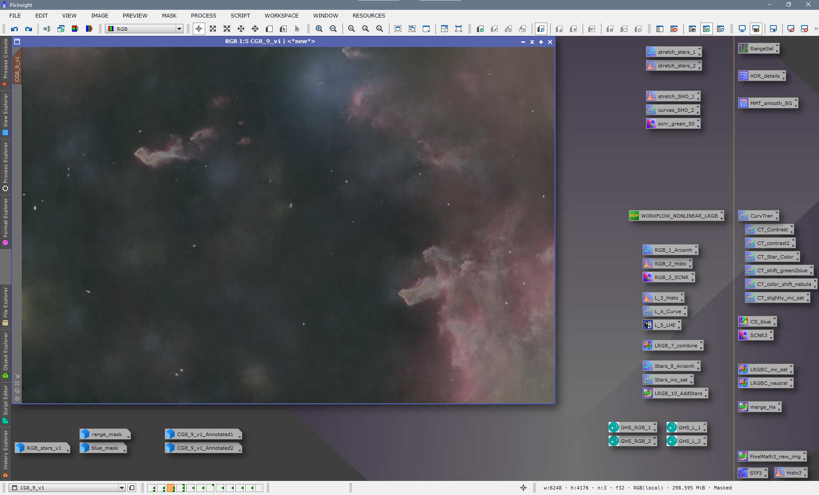Open the Process Console side tab
This screenshot has height=495, width=819.
coord(6,63)
